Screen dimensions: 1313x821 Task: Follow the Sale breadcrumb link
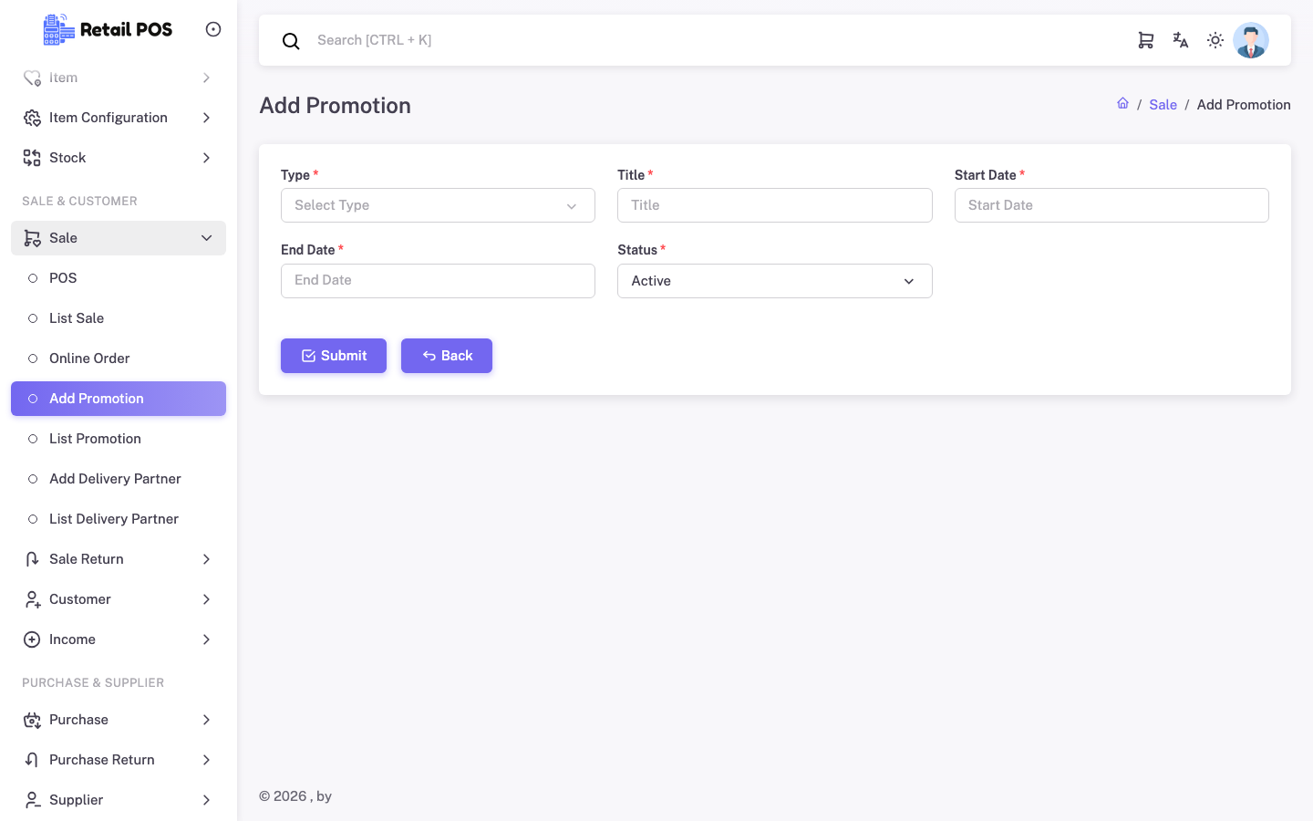1163,105
